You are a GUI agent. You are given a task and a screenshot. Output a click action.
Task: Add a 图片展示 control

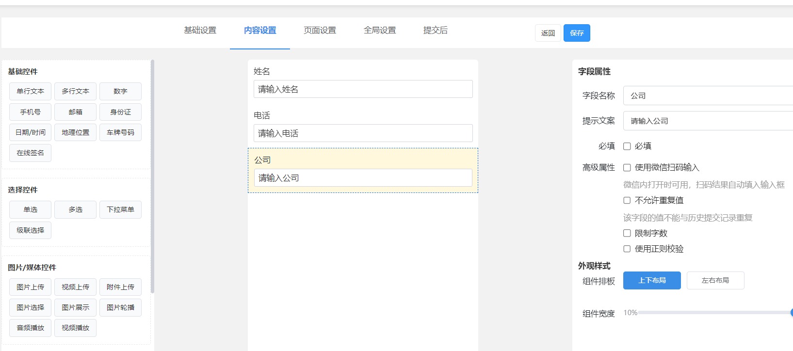pos(75,307)
